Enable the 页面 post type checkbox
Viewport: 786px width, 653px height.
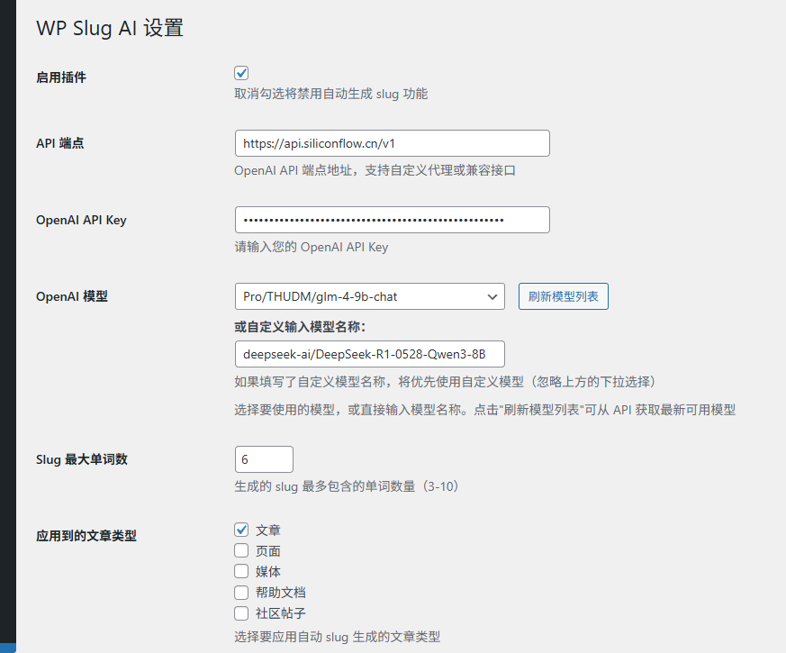pyautogui.click(x=241, y=550)
